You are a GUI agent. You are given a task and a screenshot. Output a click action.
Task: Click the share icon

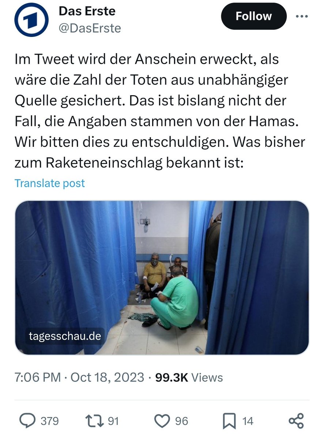tap(296, 421)
